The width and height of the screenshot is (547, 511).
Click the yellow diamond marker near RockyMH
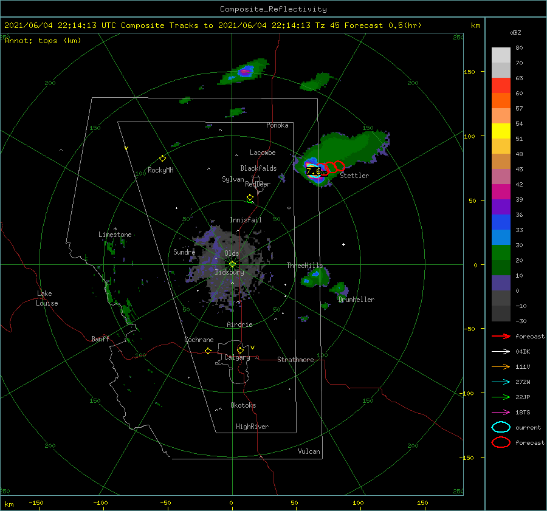(x=162, y=159)
